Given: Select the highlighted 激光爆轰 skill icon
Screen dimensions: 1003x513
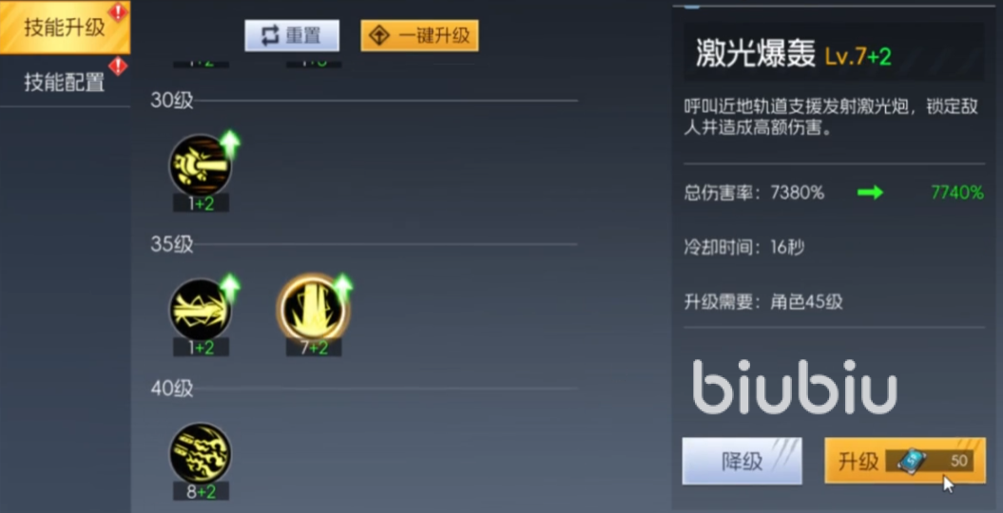Looking at the screenshot, I should [x=313, y=309].
